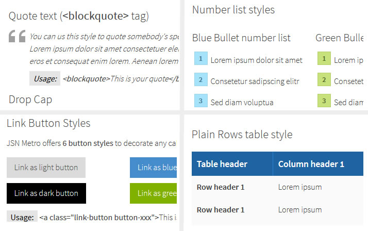This screenshot has width=368, height=231.
Task: Click the Table header cell
Action: 232,163
